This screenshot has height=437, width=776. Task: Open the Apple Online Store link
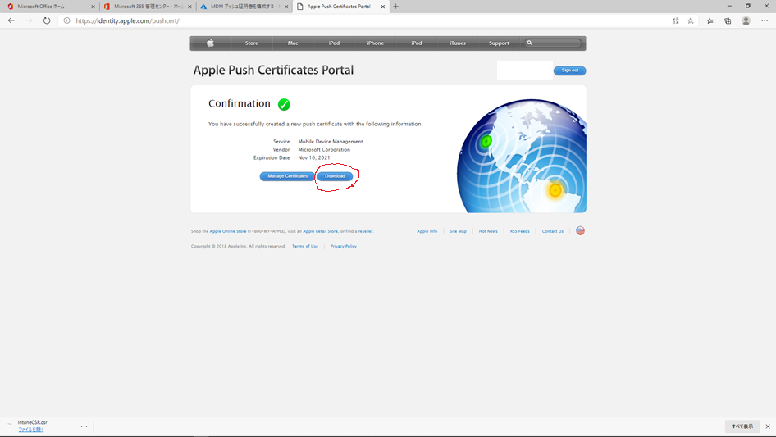(228, 231)
